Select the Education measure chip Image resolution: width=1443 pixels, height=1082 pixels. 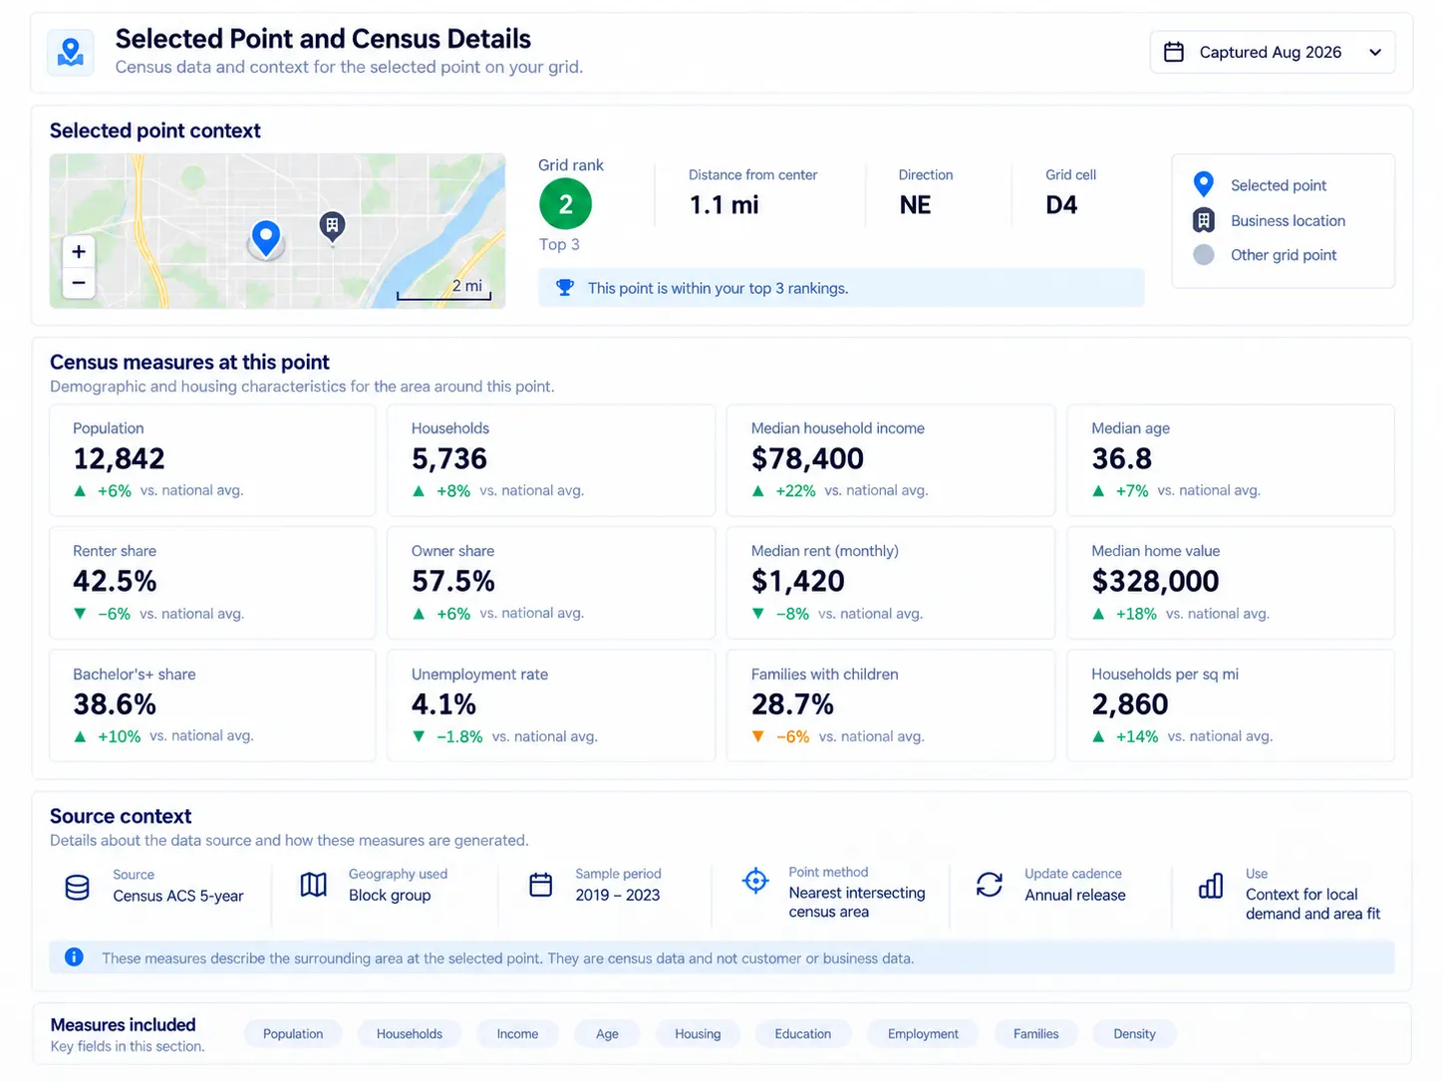803,1034
